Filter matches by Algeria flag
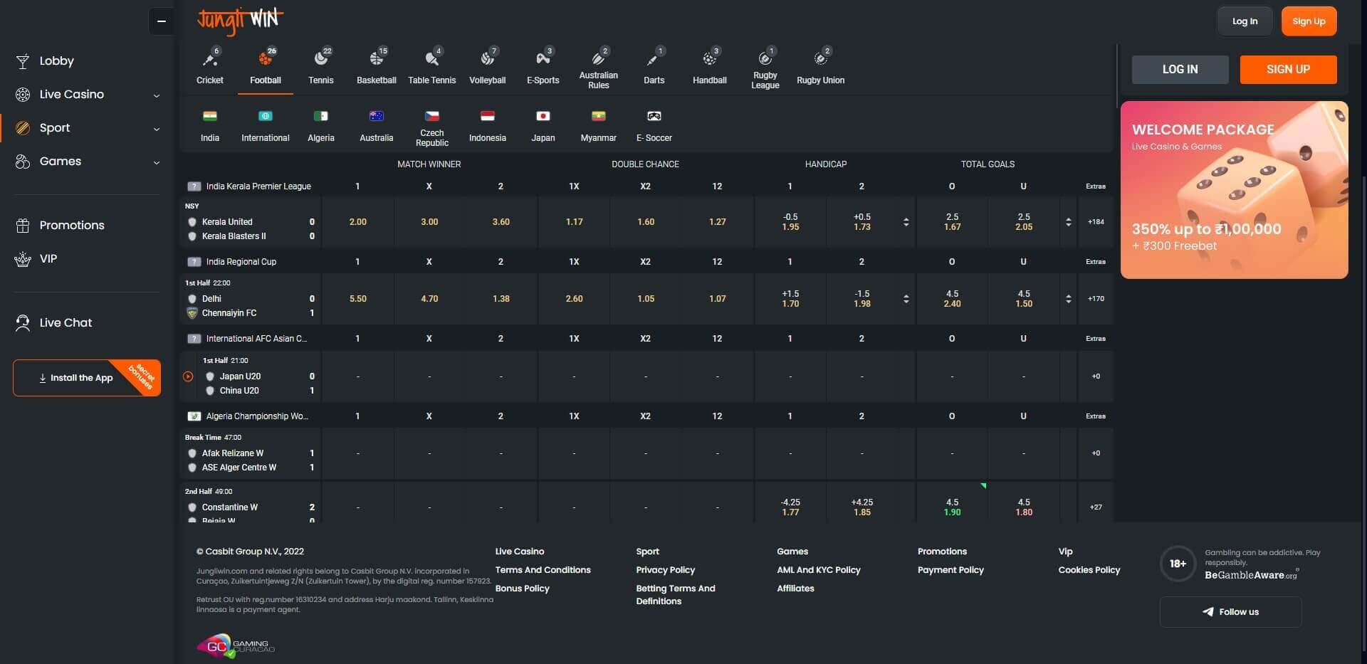Viewport: 1367px width, 664px height. coord(321,117)
